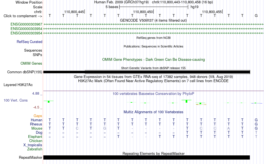Open the RefSeq Curated track label

(29, 42)
